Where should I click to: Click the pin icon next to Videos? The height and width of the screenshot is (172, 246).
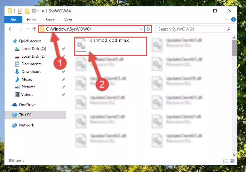64,95
